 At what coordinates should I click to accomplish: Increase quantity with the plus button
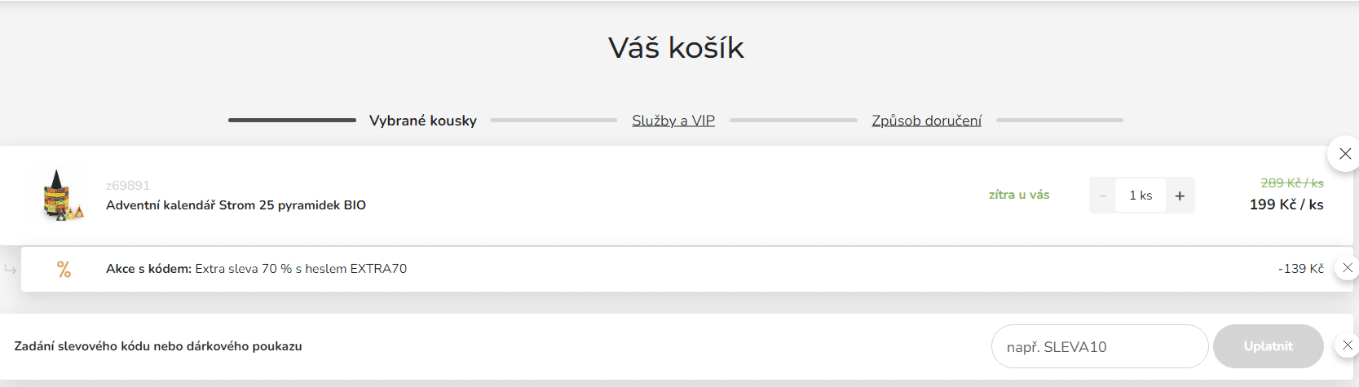coord(1180,196)
